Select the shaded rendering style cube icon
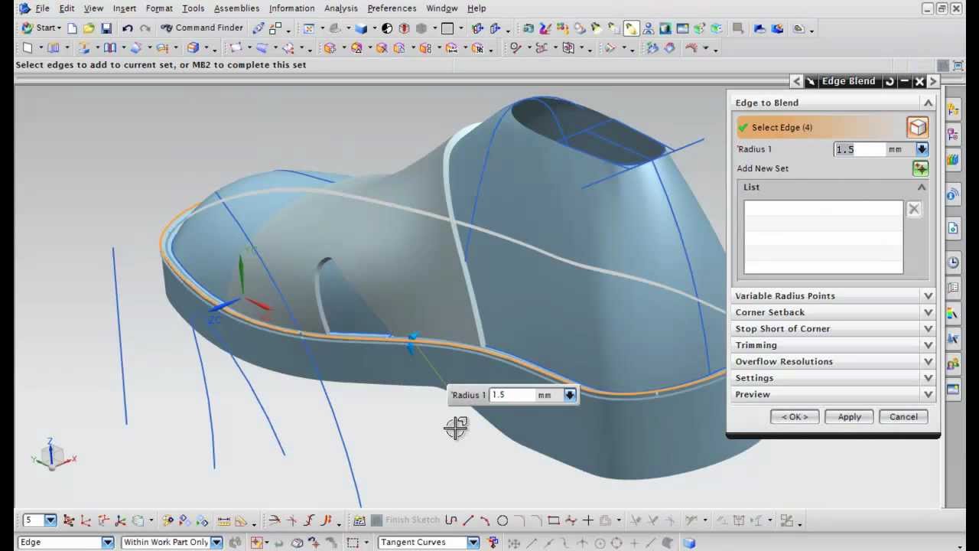 tap(361, 28)
